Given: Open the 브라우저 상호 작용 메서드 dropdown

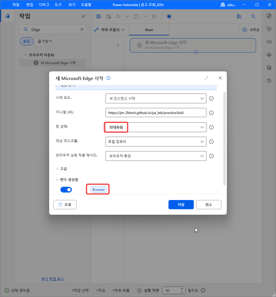Looking at the screenshot, I should pos(156,156).
